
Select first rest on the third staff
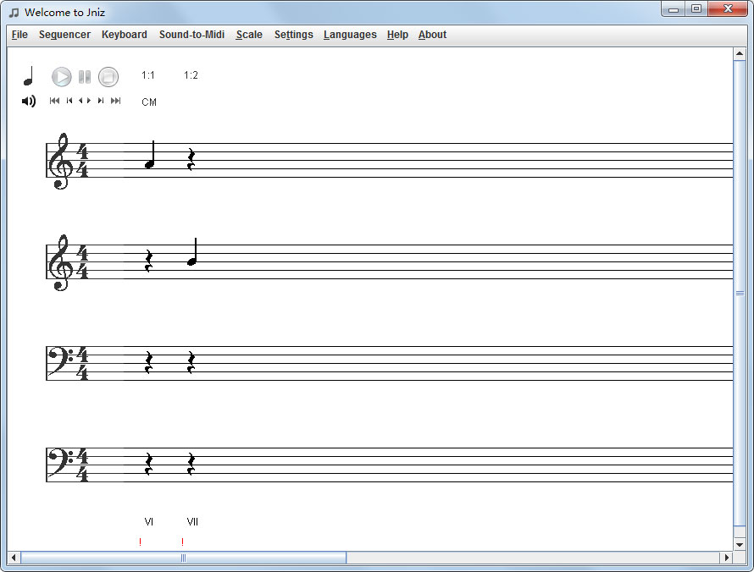tap(149, 363)
